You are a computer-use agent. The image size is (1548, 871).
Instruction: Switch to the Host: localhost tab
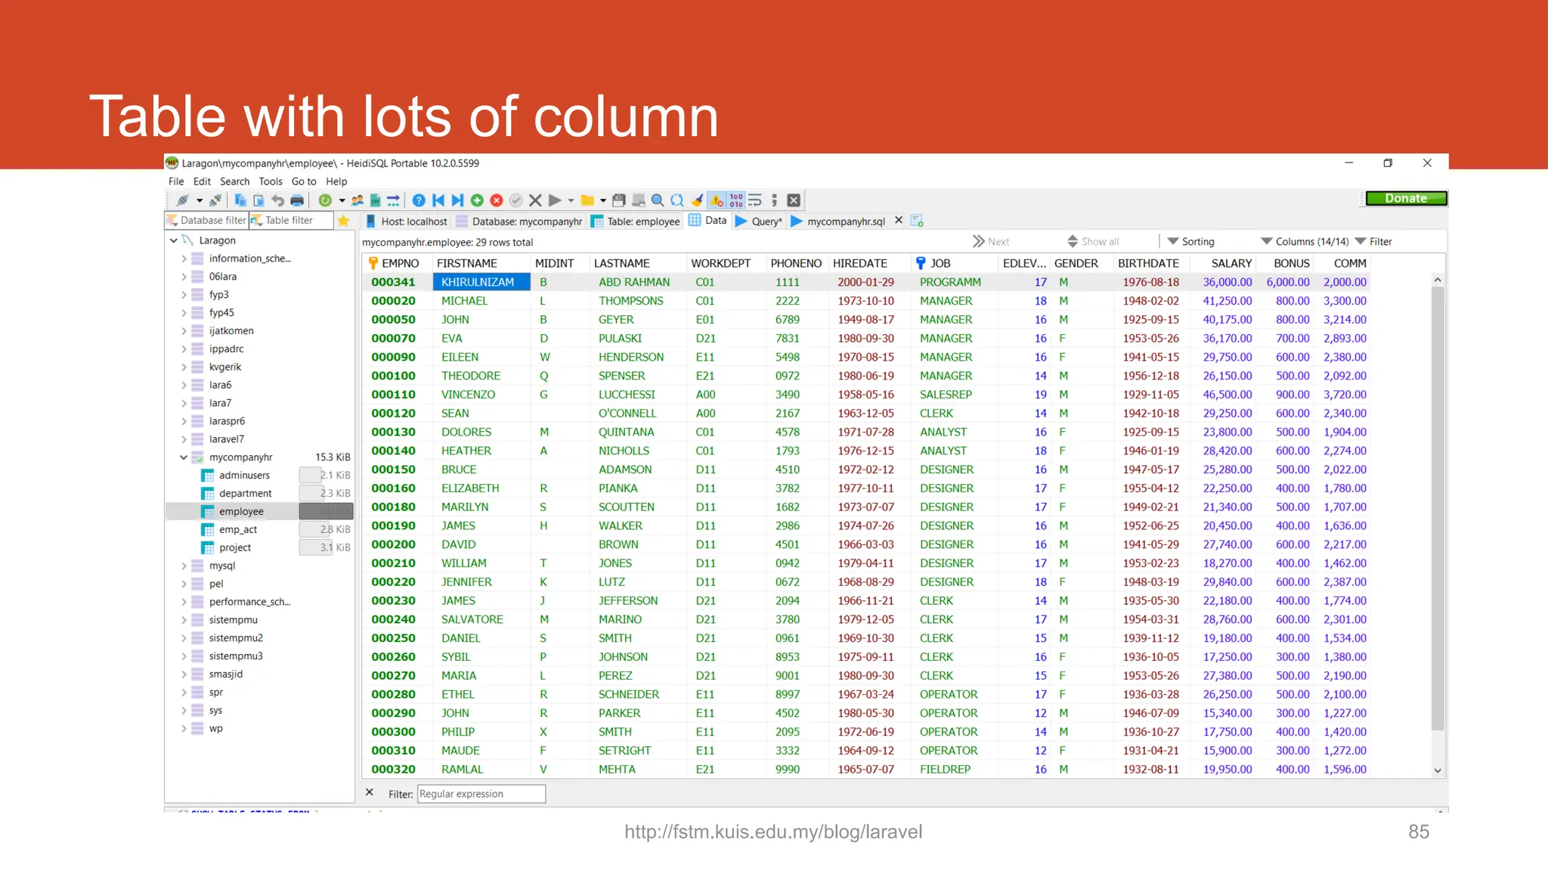(407, 221)
